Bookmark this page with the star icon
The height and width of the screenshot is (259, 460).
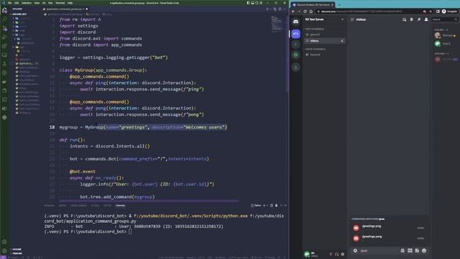(431, 12)
